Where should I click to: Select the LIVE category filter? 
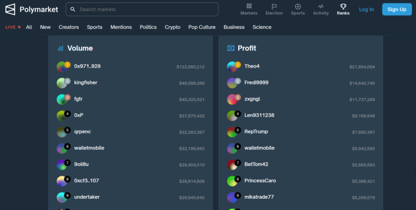[x=13, y=27]
